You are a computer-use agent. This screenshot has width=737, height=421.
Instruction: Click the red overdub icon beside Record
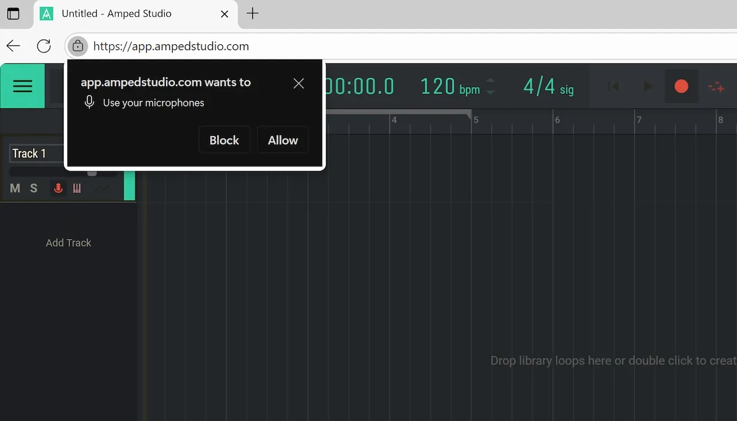point(716,87)
